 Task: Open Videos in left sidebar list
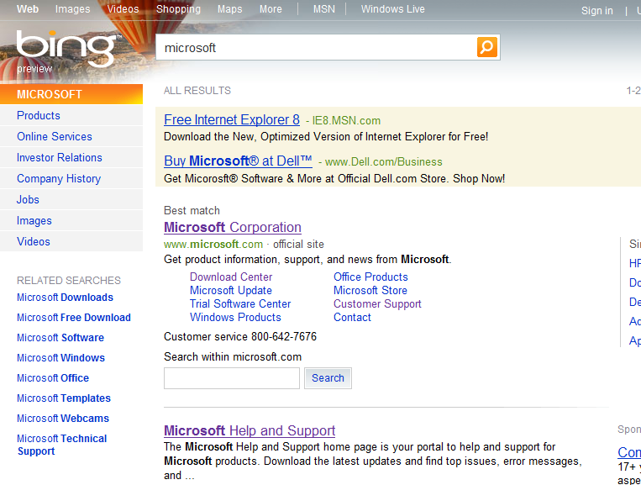[33, 242]
